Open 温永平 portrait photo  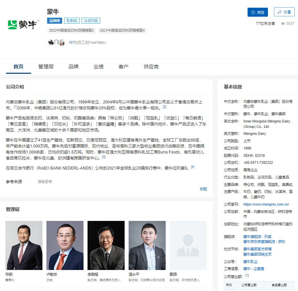point(147,245)
